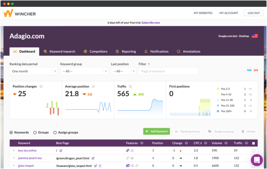This screenshot has height=169, width=267.
Task: Open external link for glass_teapot.html page
Action: tap(95, 166)
